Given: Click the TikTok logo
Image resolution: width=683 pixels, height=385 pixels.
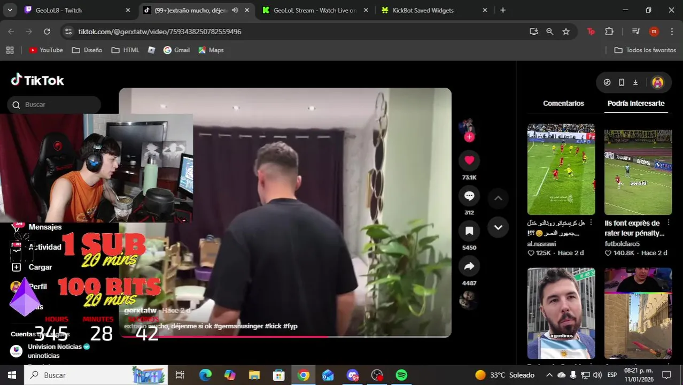Looking at the screenshot, I should coord(37,80).
